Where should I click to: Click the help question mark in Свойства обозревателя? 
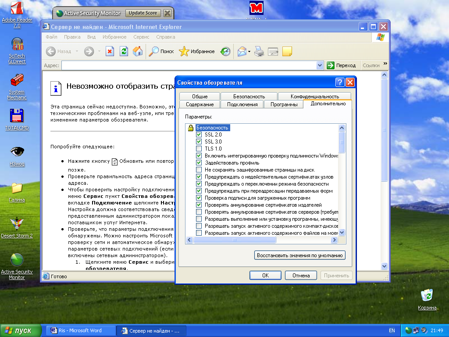340,82
